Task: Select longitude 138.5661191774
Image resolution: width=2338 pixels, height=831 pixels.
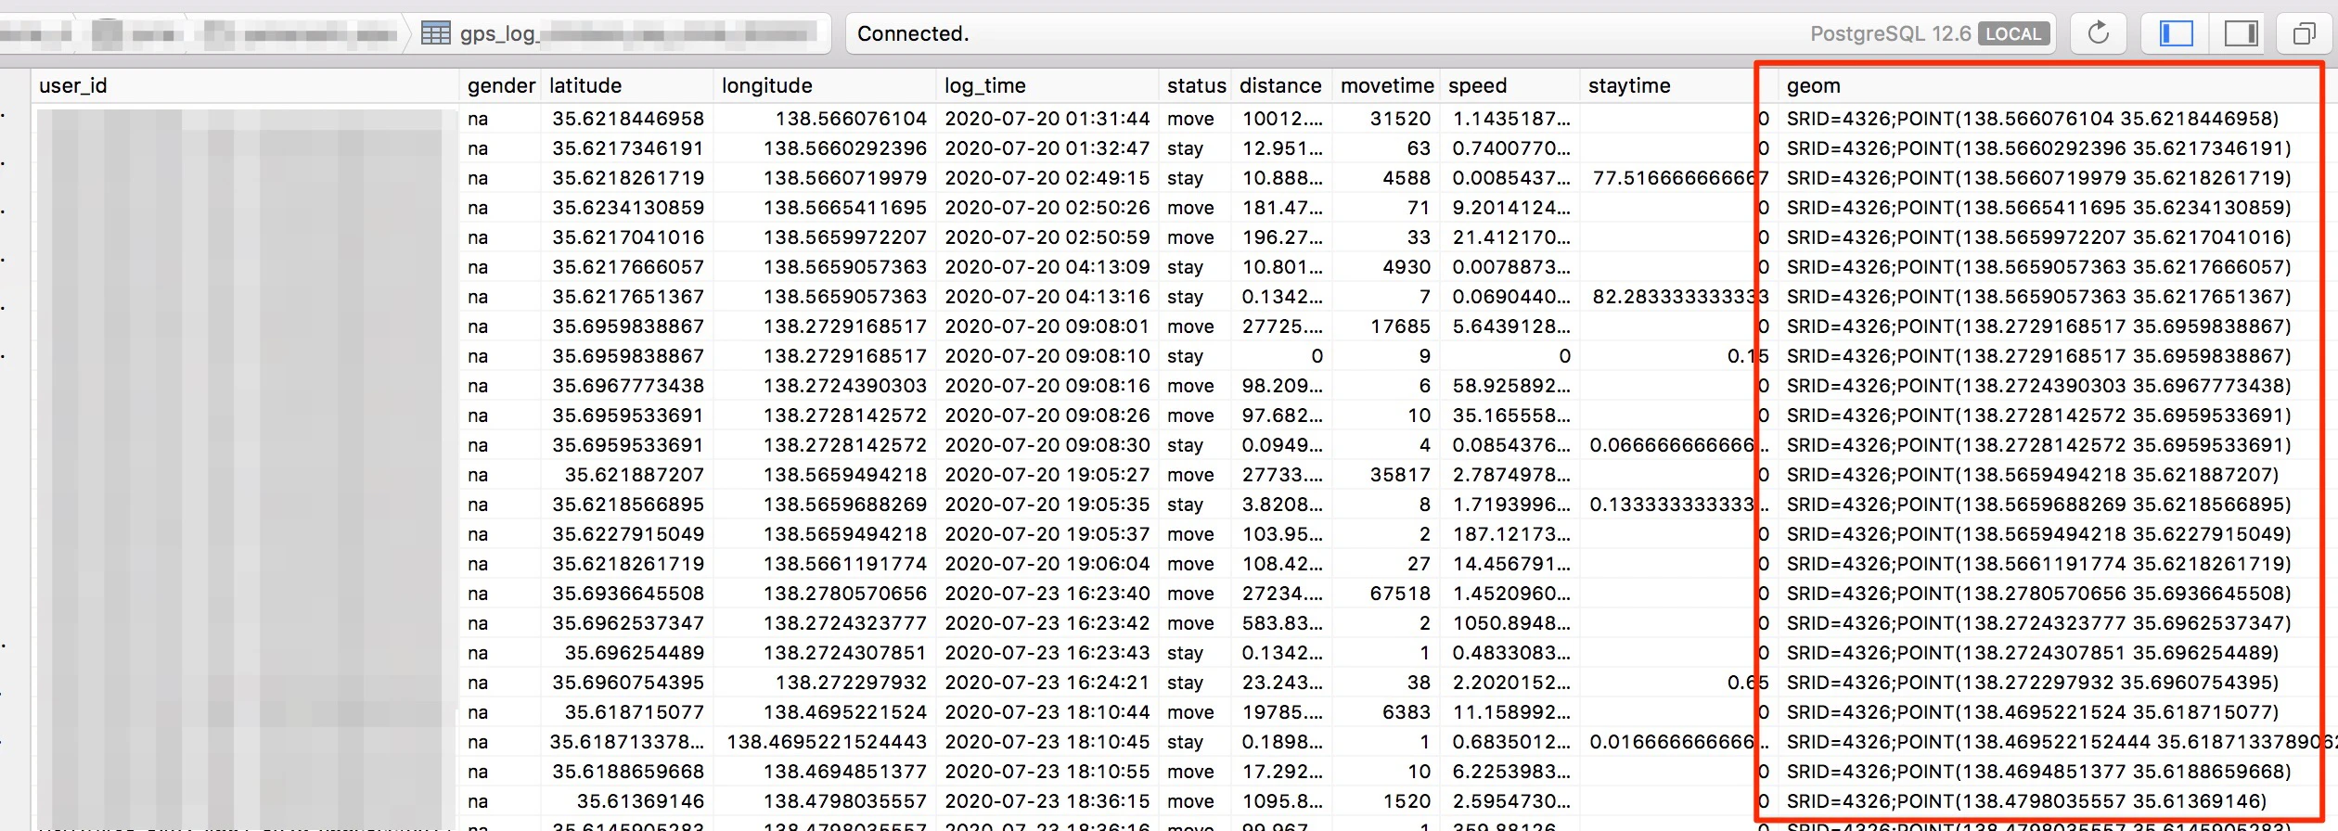Action: point(845,564)
